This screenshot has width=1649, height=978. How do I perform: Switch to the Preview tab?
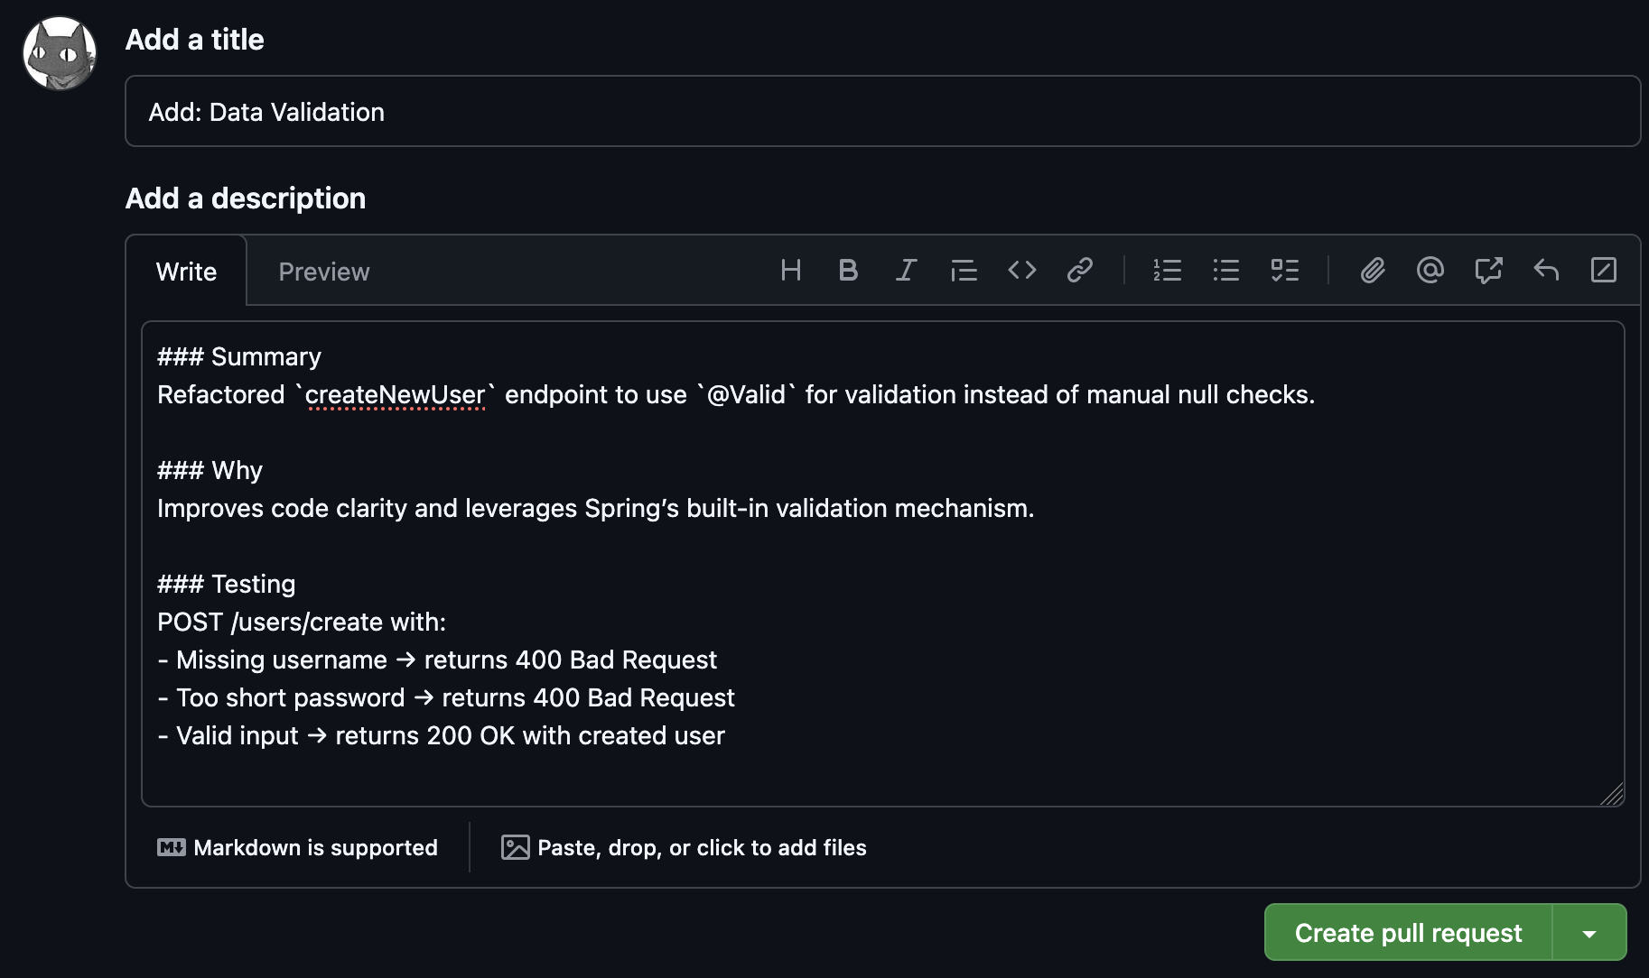click(x=323, y=271)
